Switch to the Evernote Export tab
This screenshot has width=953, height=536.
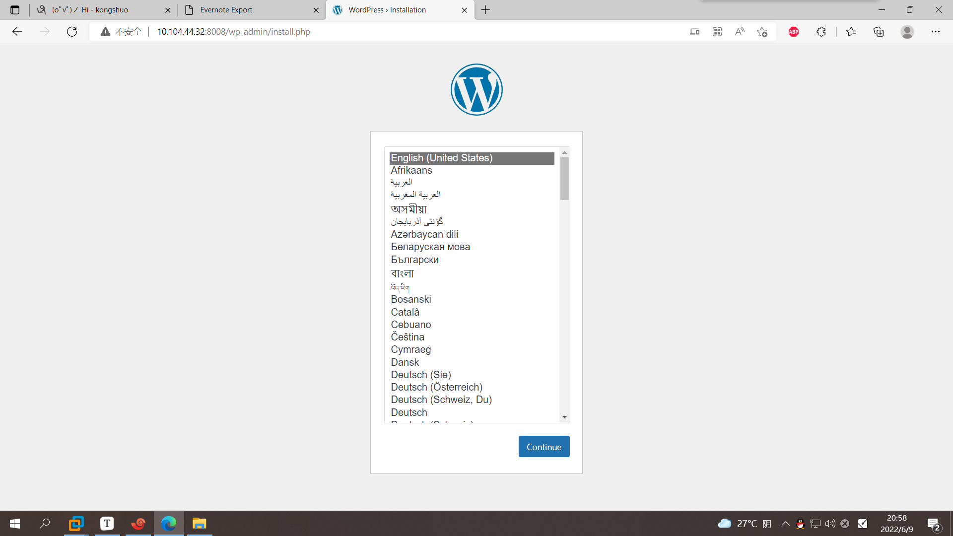tap(226, 10)
